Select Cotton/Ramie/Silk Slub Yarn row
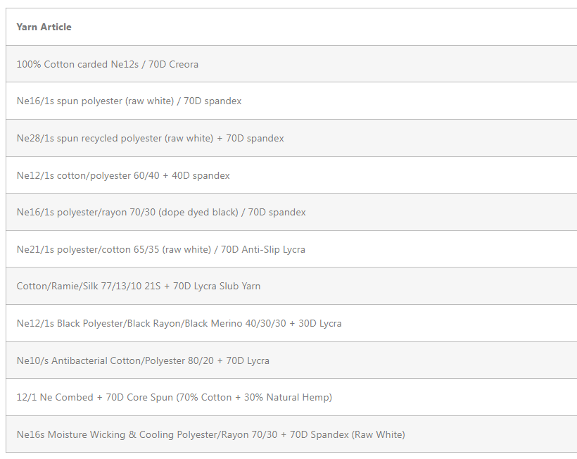The height and width of the screenshot is (459, 577). coord(291,286)
